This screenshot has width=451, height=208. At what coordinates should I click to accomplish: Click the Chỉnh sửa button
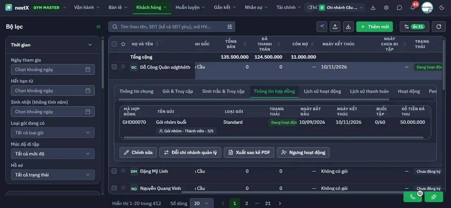(x=138, y=152)
